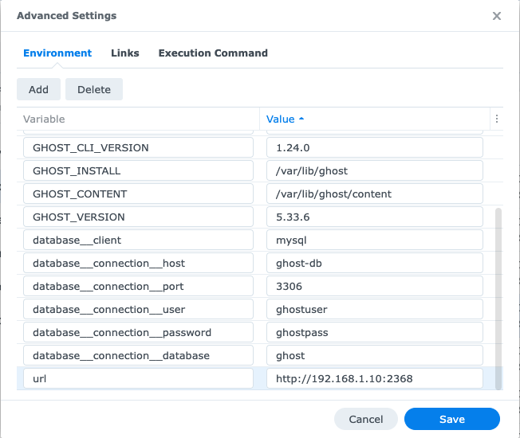Delete the selected variable

click(94, 89)
